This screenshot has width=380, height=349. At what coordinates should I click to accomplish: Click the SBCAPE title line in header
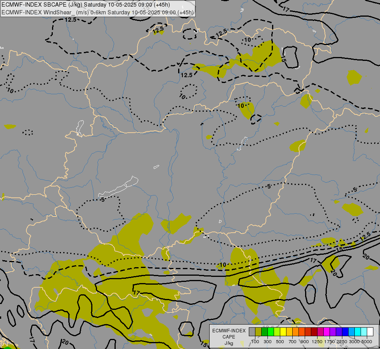(x=86, y=5)
